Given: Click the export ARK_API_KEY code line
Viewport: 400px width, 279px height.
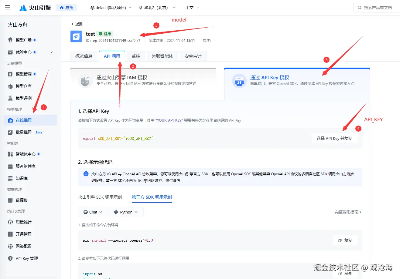Looking at the screenshot, I should tap(118, 139).
